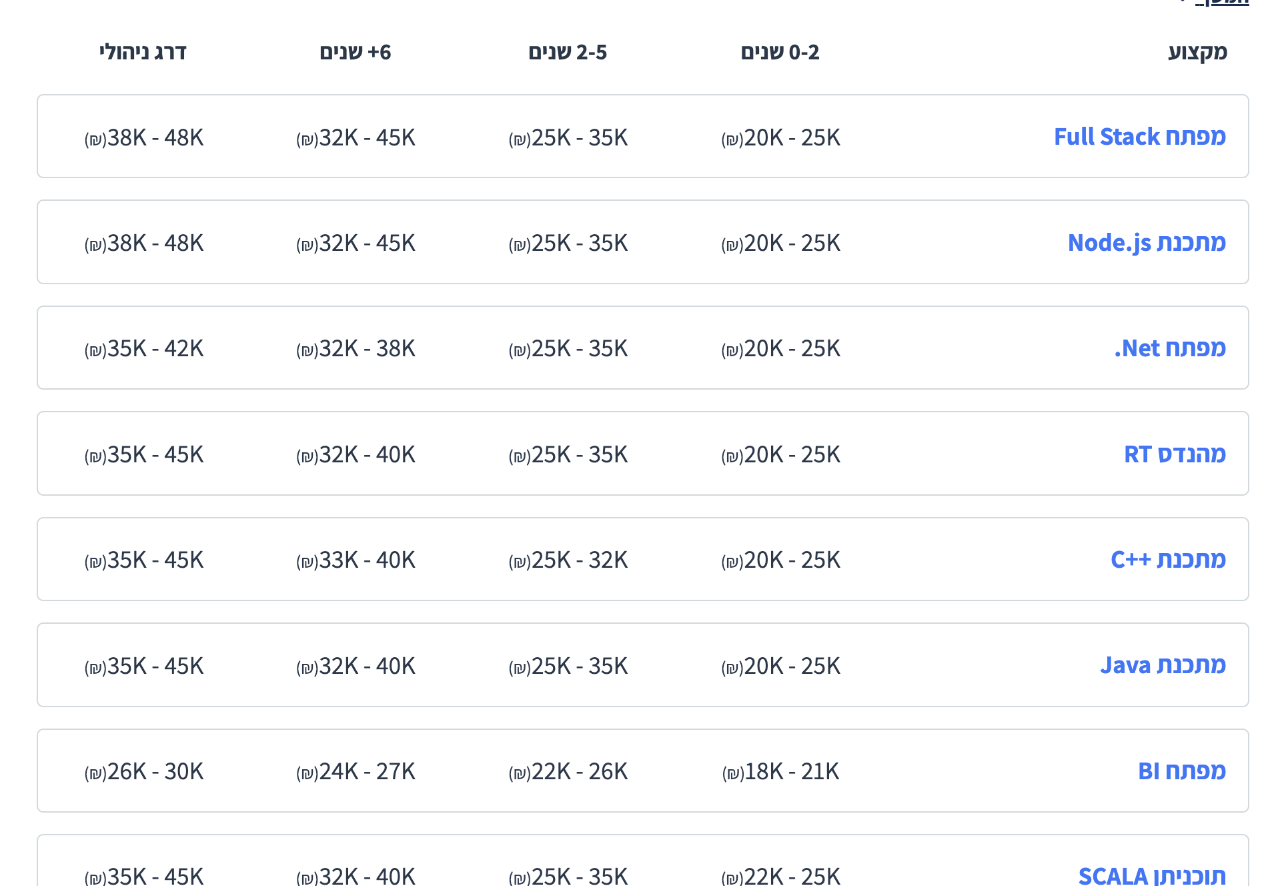Viewport: 1266px width, 886px height.
Task: Open the Node.js programmer link
Action: pyautogui.click(x=1146, y=243)
